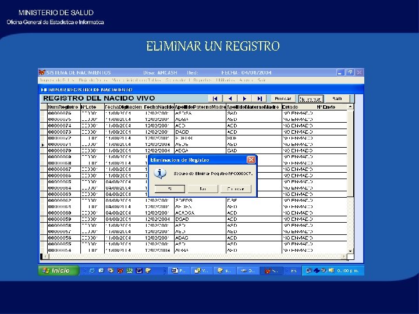The height and width of the screenshot is (314, 419).
Task: Click the Eliminar toolbar button
Action: [311, 99]
